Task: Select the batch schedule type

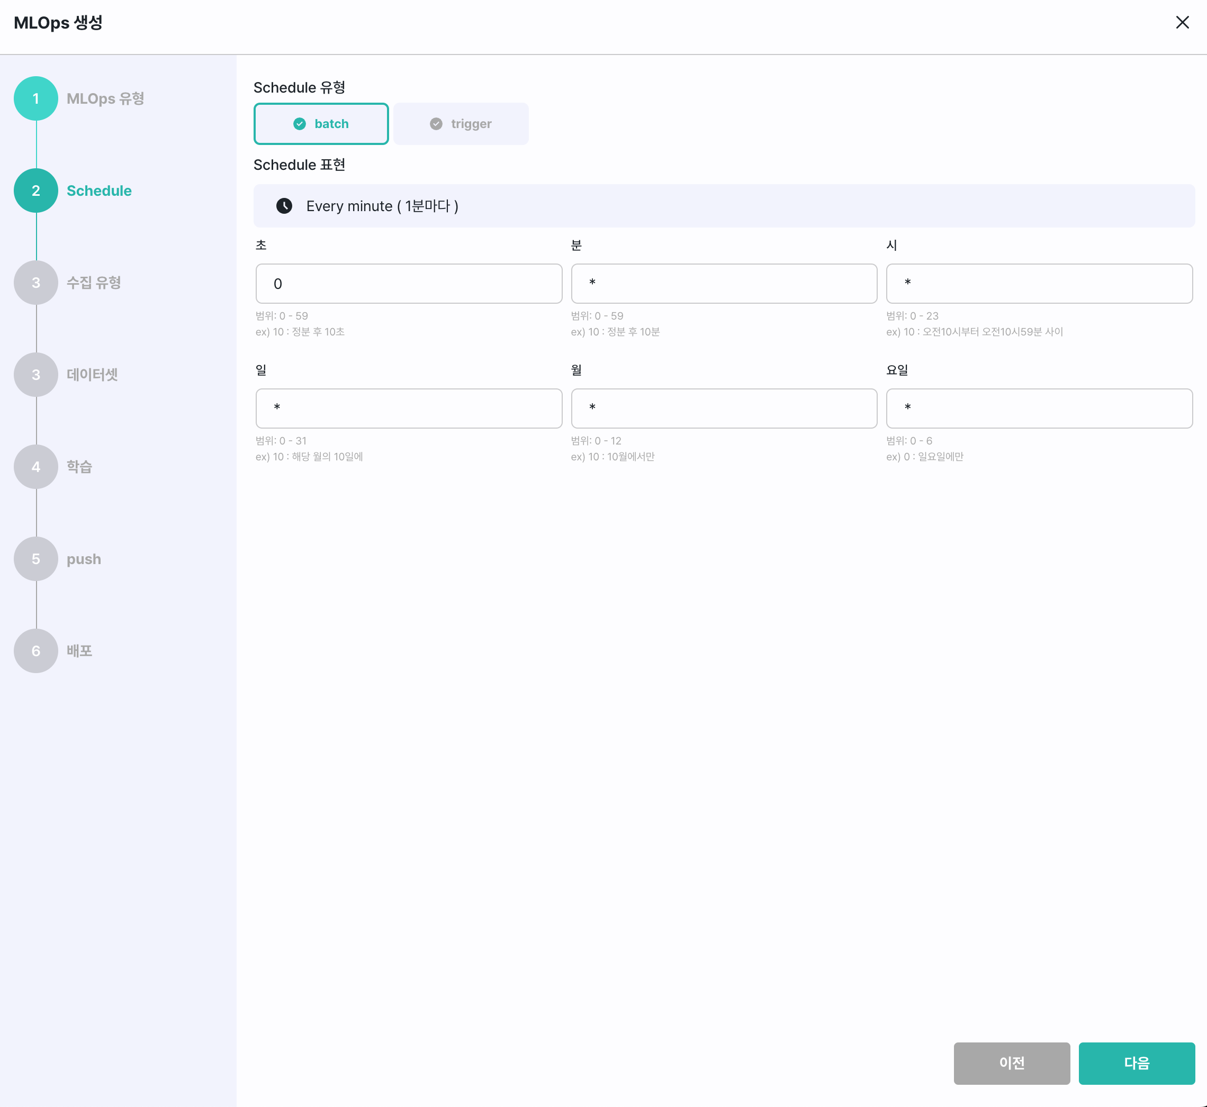Action: pyautogui.click(x=321, y=124)
